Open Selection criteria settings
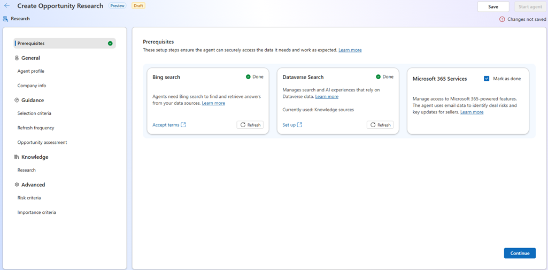Image resolution: width=548 pixels, height=270 pixels. (35, 113)
